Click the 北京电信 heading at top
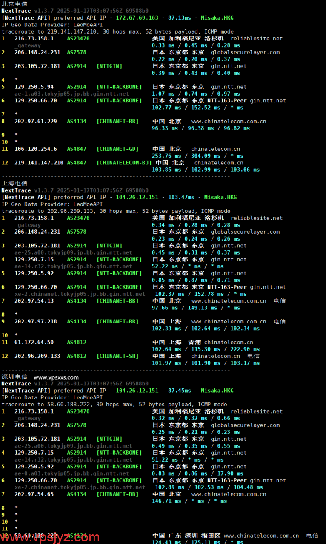Image resolution: width=326 pixels, height=544 pixels. [14, 4]
